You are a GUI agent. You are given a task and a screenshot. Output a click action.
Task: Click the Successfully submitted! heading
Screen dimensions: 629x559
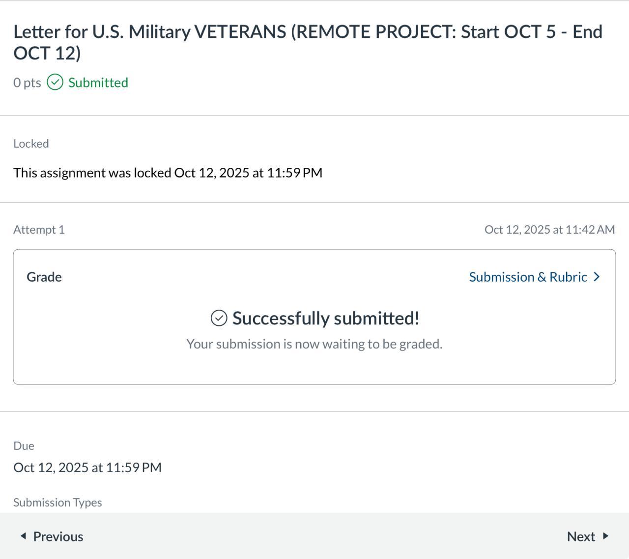[x=325, y=318]
